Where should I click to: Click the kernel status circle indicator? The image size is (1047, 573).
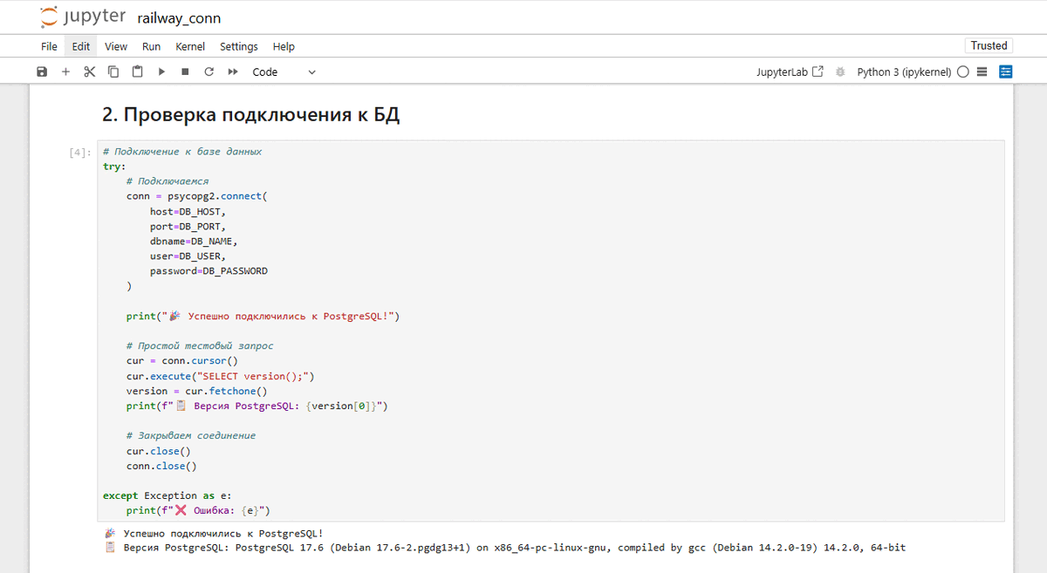(962, 72)
